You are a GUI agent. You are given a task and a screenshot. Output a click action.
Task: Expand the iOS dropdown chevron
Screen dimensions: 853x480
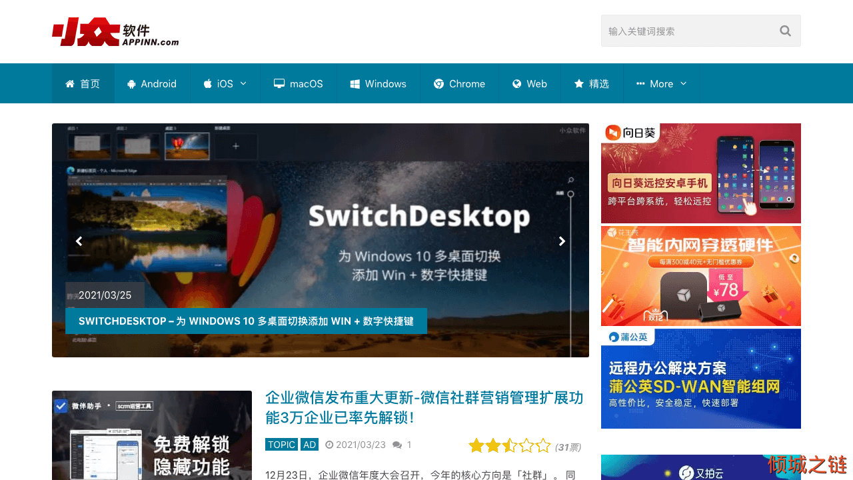click(243, 83)
